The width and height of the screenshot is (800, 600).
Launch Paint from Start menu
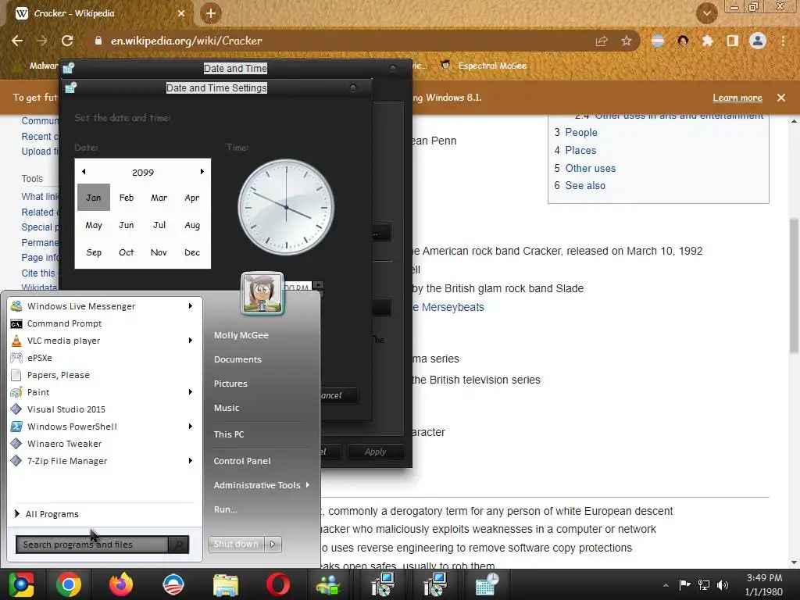(x=102, y=392)
